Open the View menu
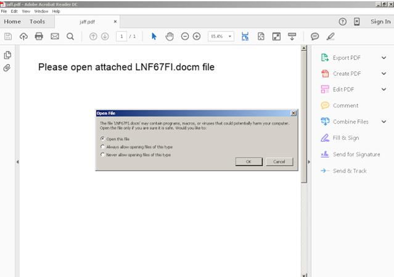Screen dimensions: 394x277 (x=26, y=11)
